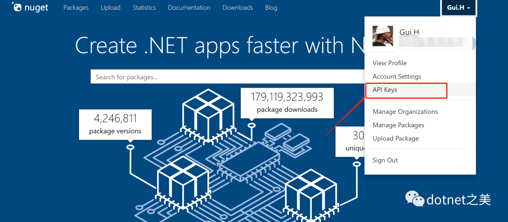Screen dimensions: 508x222
Task: Select View Profile
Action: (x=389, y=63)
